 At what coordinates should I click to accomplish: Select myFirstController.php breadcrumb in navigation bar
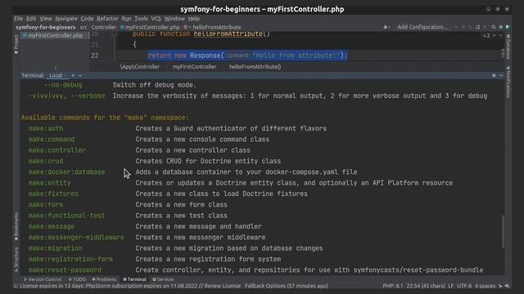(150, 27)
